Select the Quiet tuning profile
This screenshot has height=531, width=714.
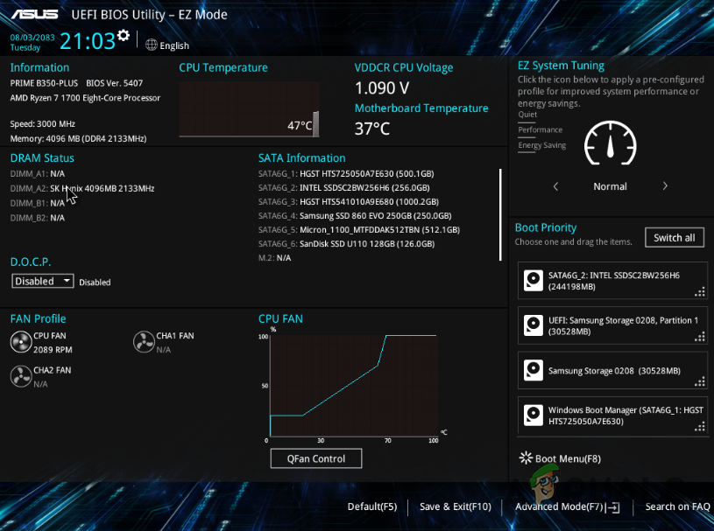527,114
